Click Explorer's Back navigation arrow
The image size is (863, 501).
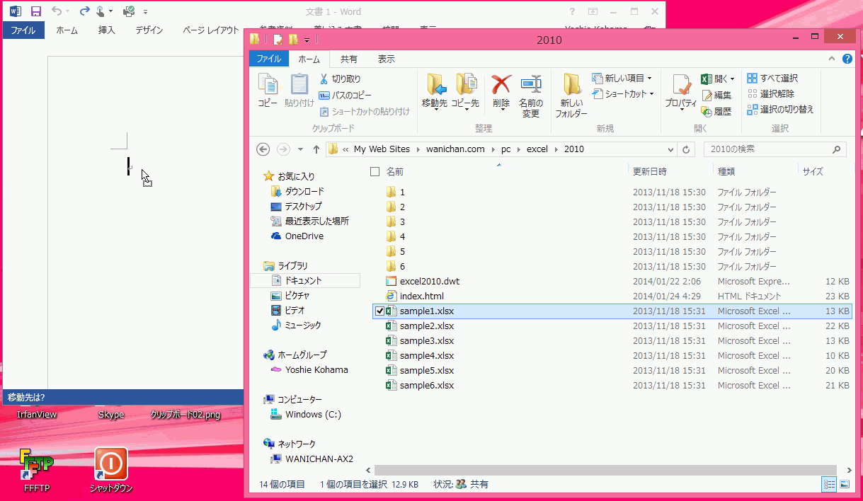[x=263, y=149]
